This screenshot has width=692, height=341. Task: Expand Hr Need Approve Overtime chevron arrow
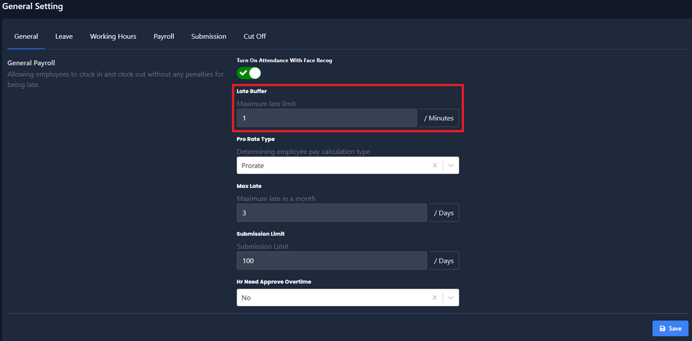[x=450, y=298]
